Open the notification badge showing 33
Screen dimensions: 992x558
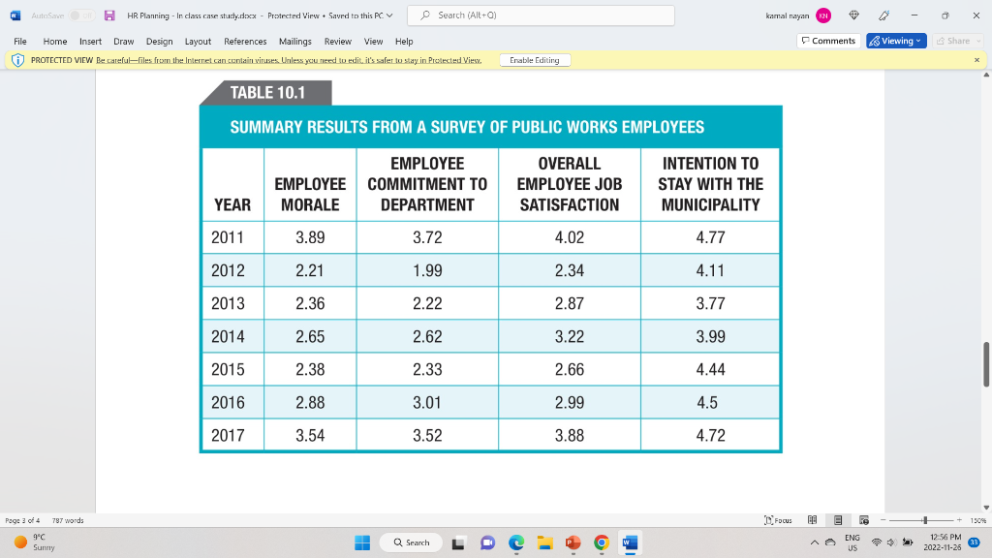pyautogui.click(x=975, y=542)
